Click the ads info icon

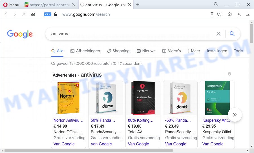click(x=229, y=74)
